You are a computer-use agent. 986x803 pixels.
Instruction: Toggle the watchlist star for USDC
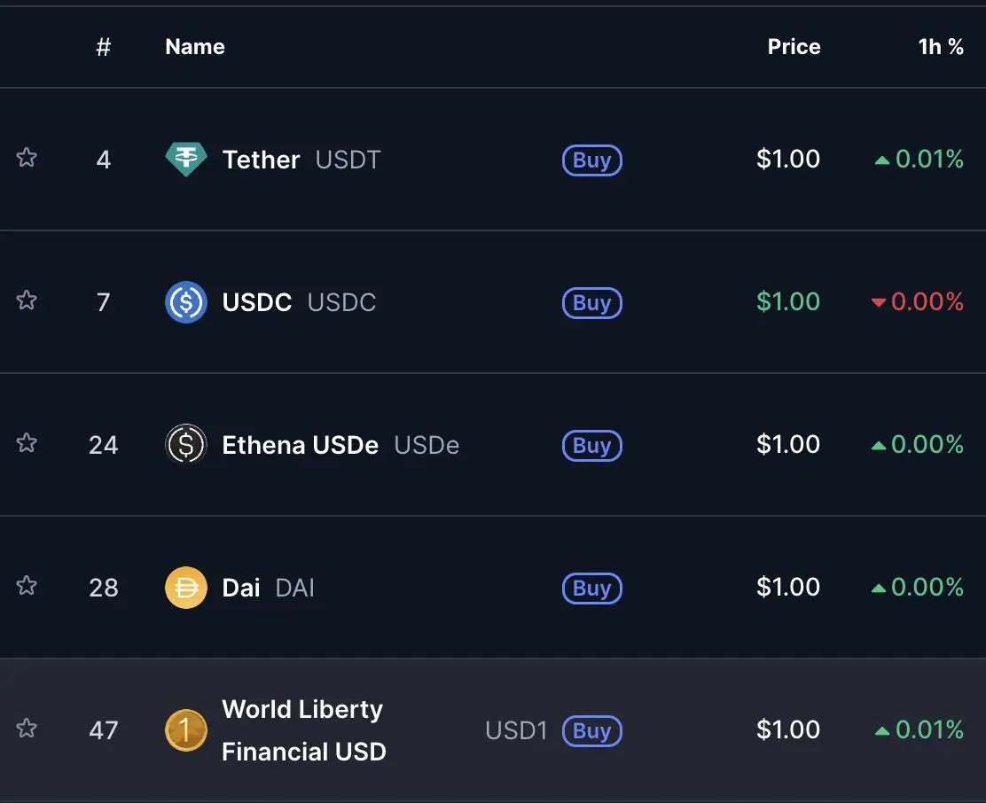coord(27,300)
